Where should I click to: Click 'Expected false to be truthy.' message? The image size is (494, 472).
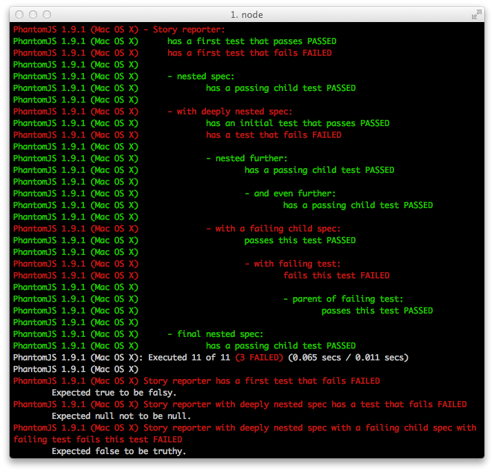point(119,451)
